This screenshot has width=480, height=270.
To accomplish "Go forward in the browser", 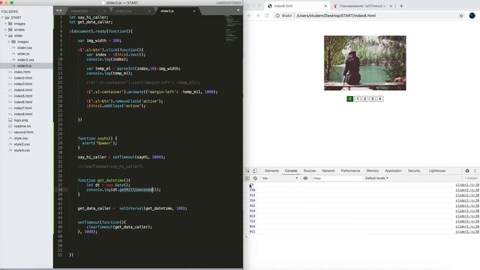I will [x=258, y=16].
